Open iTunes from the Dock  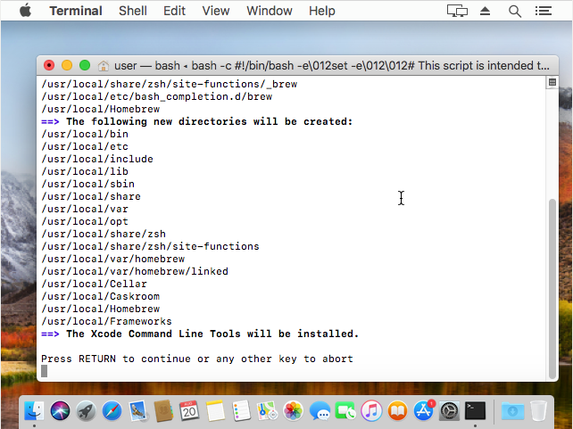[x=371, y=411]
